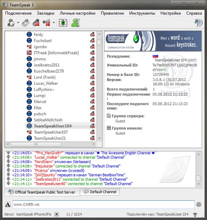Select user ITFreak [InformatikFreak]

click(x=56, y=53)
